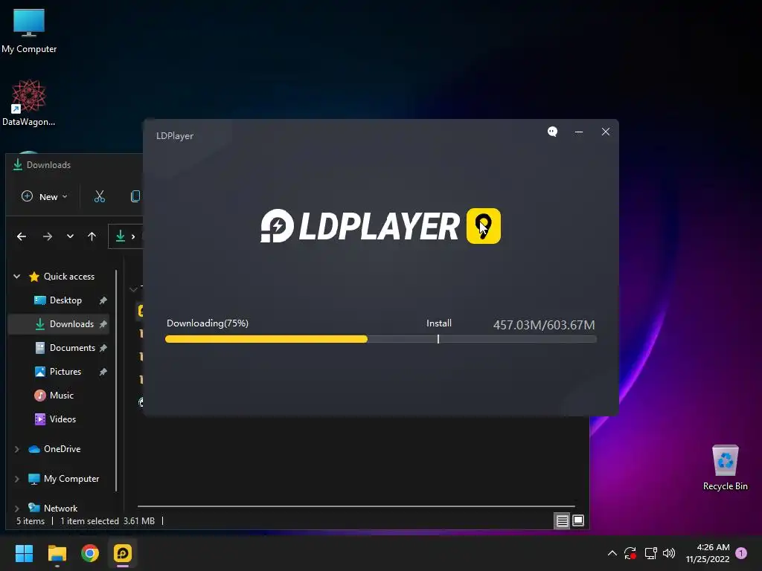The width and height of the screenshot is (762, 571).
Task: Expand the OneDrive tree node
Action: coord(17,449)
